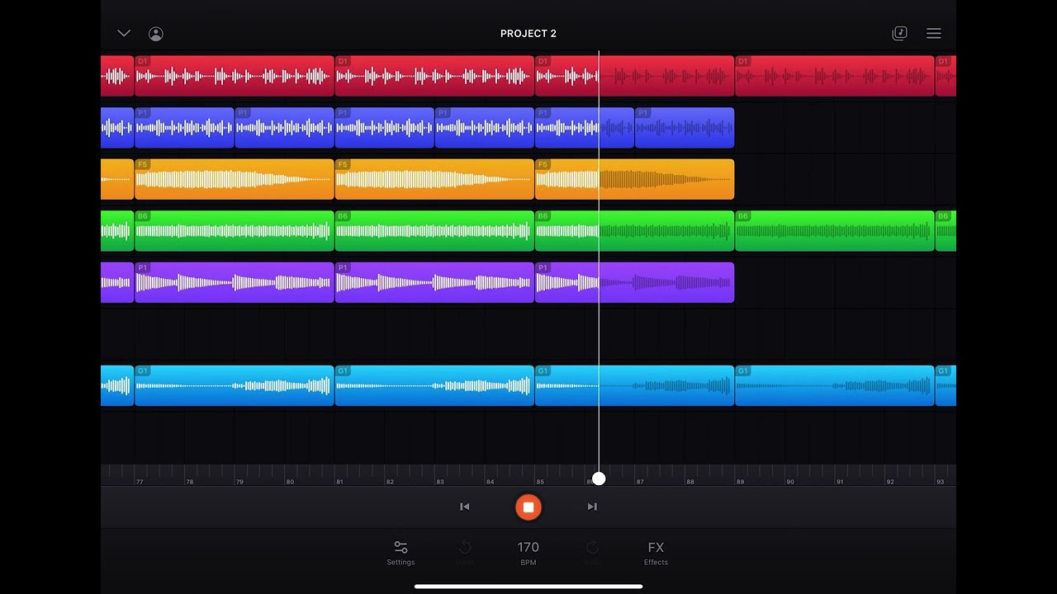Select orange F5 clip starting at bar 77
The width and height of the screenshot is (1057, 594).
(235, 179)
